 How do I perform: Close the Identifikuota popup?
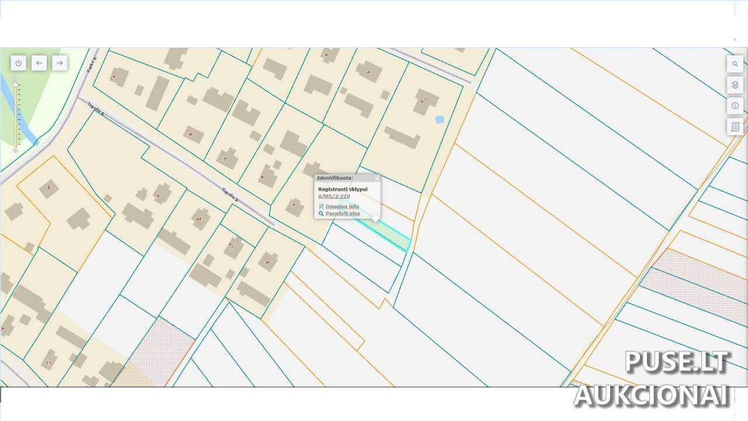pyautogui.click(x=376, y=178)
